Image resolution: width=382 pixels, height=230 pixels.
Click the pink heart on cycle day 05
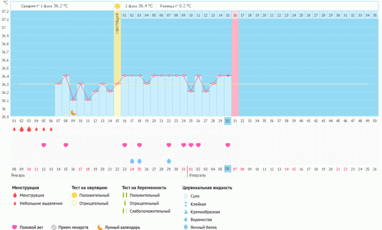click(x=44, y=145)
